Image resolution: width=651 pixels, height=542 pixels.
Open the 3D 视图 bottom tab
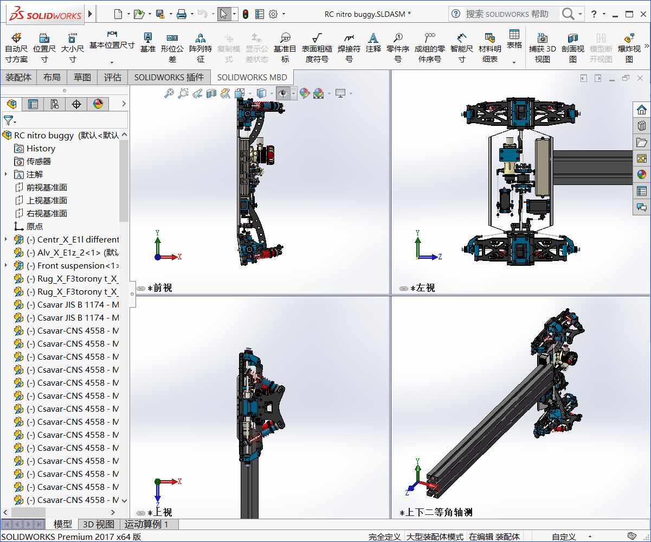click(99, 524)
